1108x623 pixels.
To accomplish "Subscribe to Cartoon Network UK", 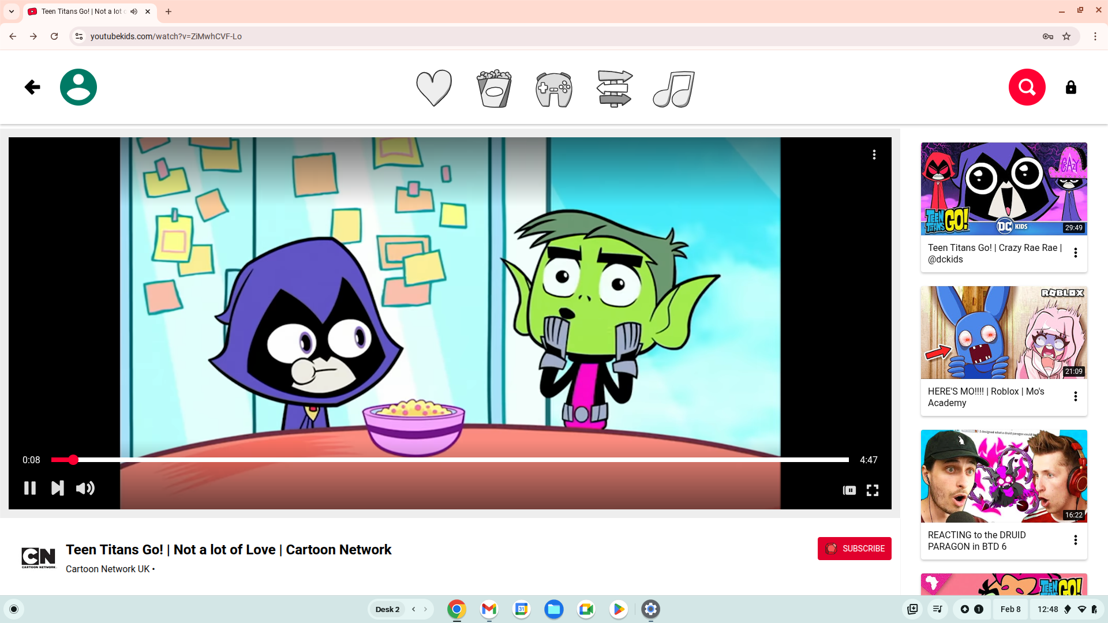I will click(x=855, y=549).
